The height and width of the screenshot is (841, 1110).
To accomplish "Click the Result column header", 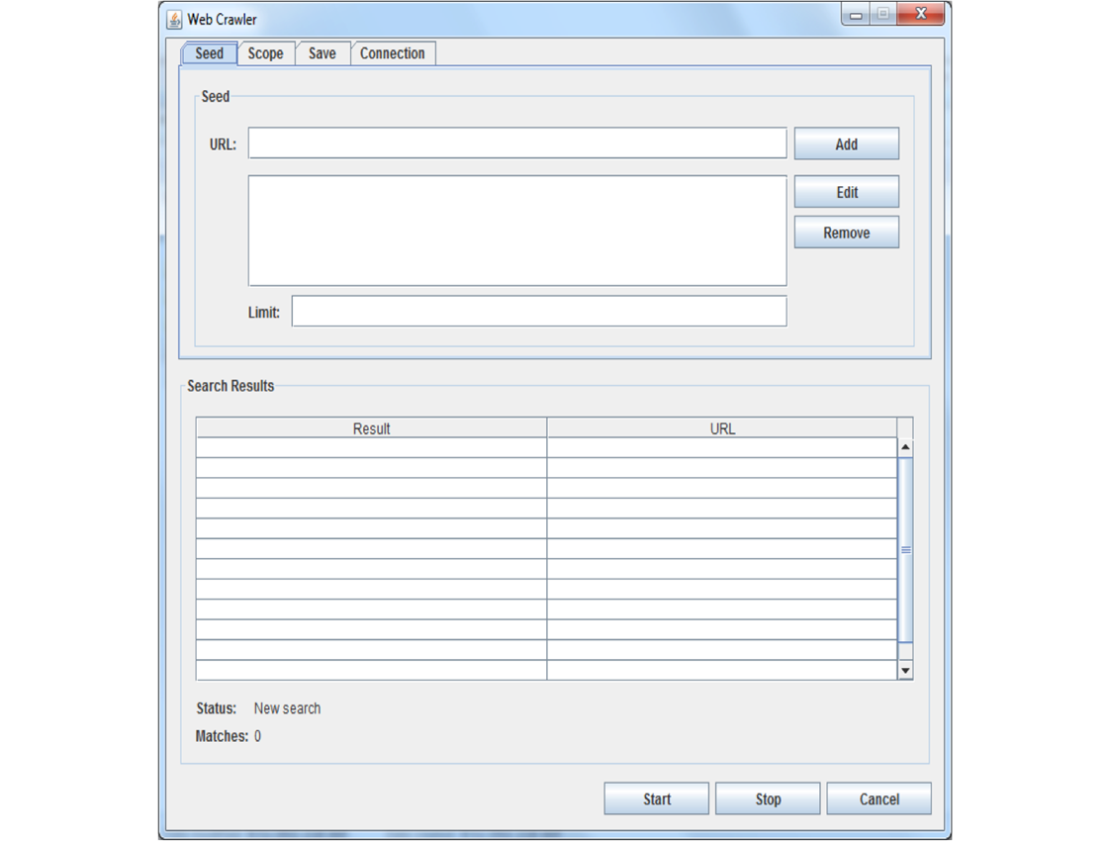I will click(x=371, y=428).
